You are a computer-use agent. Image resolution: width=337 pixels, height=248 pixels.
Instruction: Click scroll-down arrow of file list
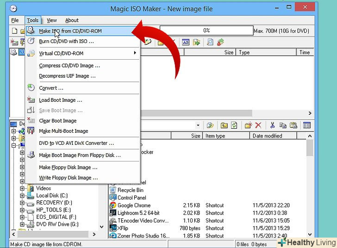310,235
